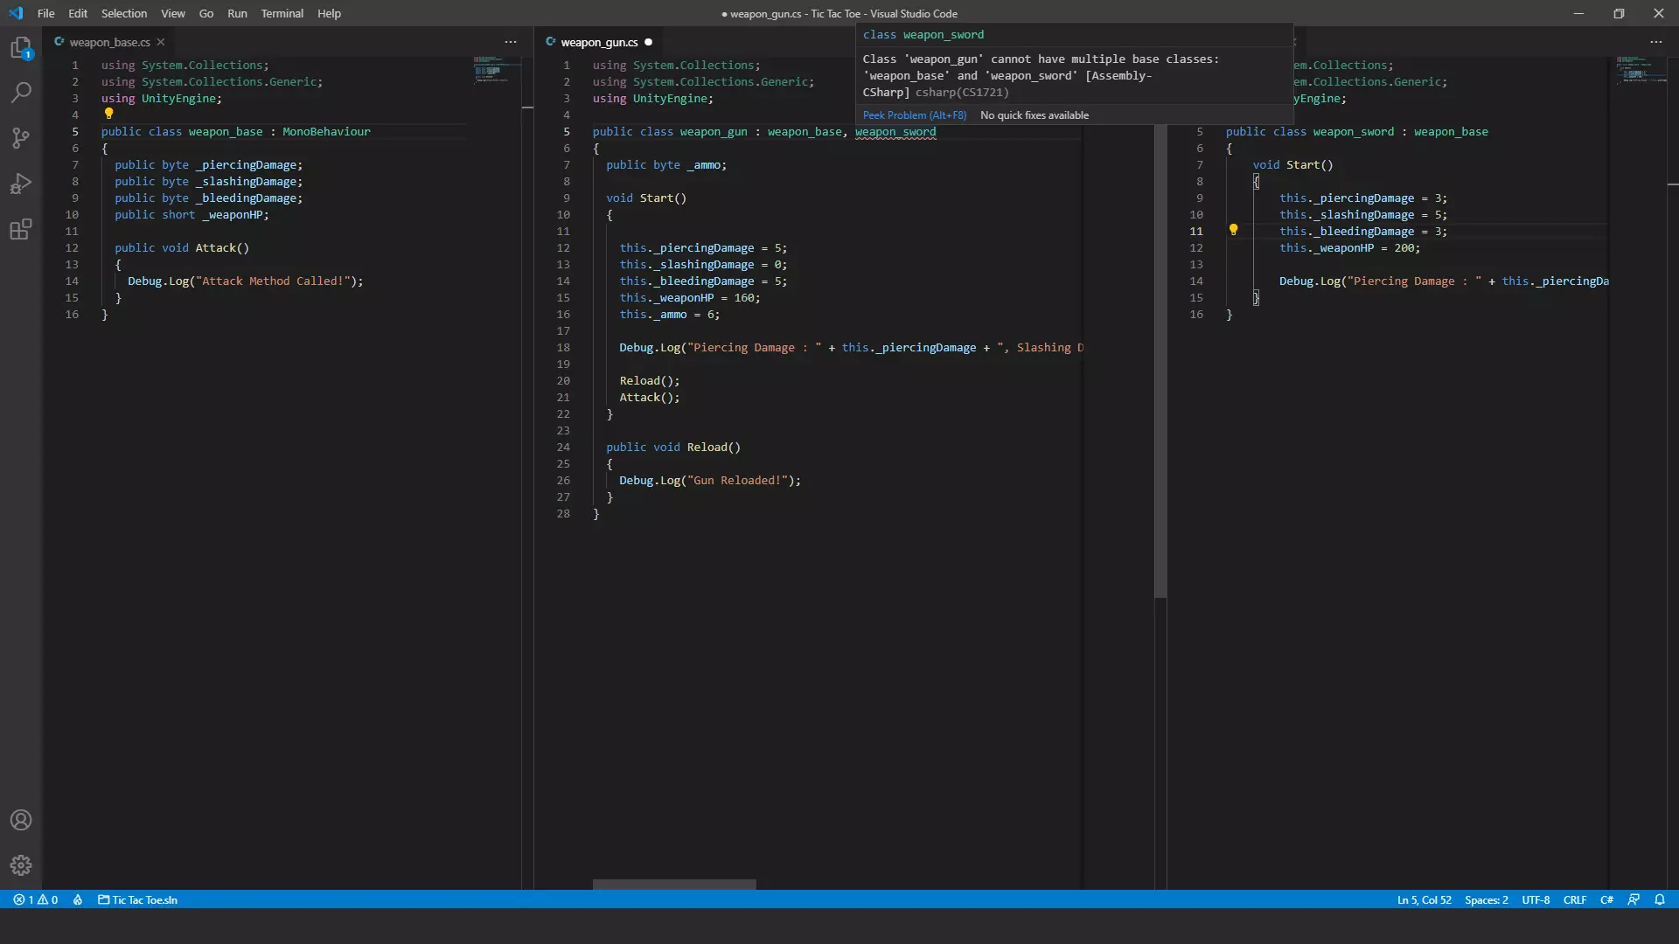Click the Source Control icon in sidebar
The height and width of the screenshot is (944, 1679).
point(22,138)
